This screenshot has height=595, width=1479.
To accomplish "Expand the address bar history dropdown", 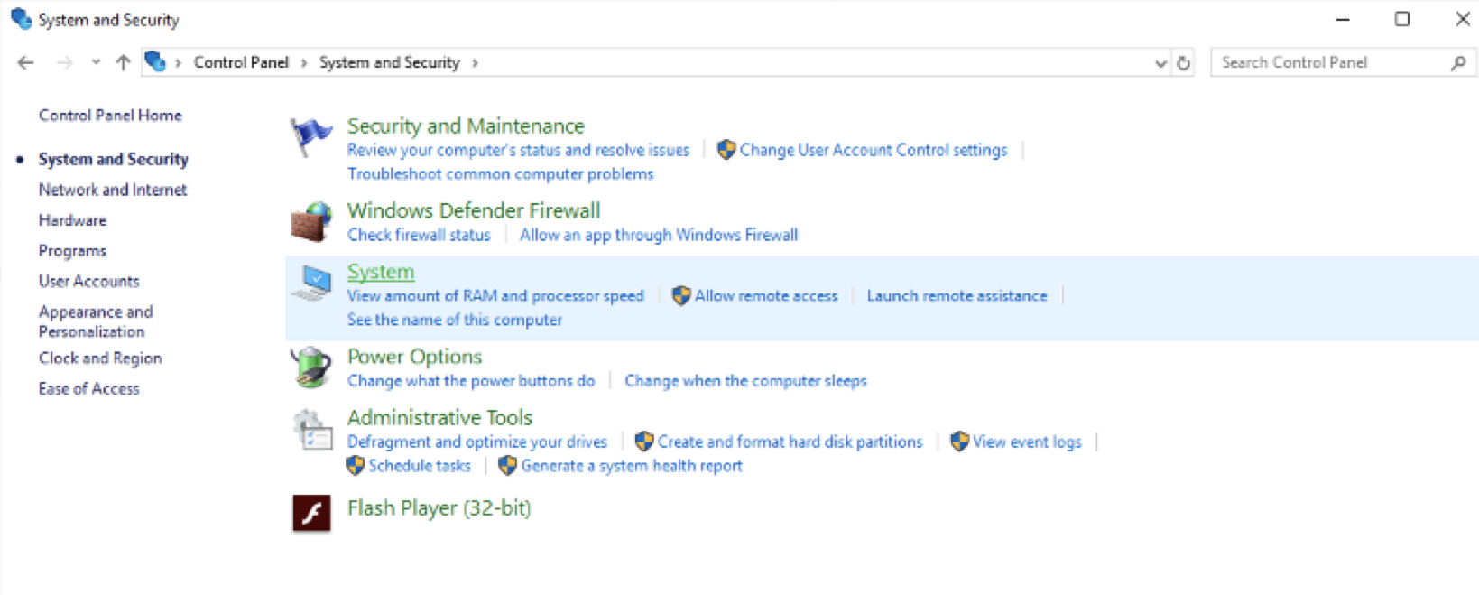I will point(1160,63).
